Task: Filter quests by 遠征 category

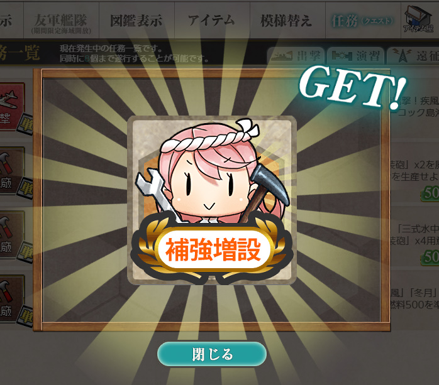Action: pyautogui.click(x=414, y=56)
